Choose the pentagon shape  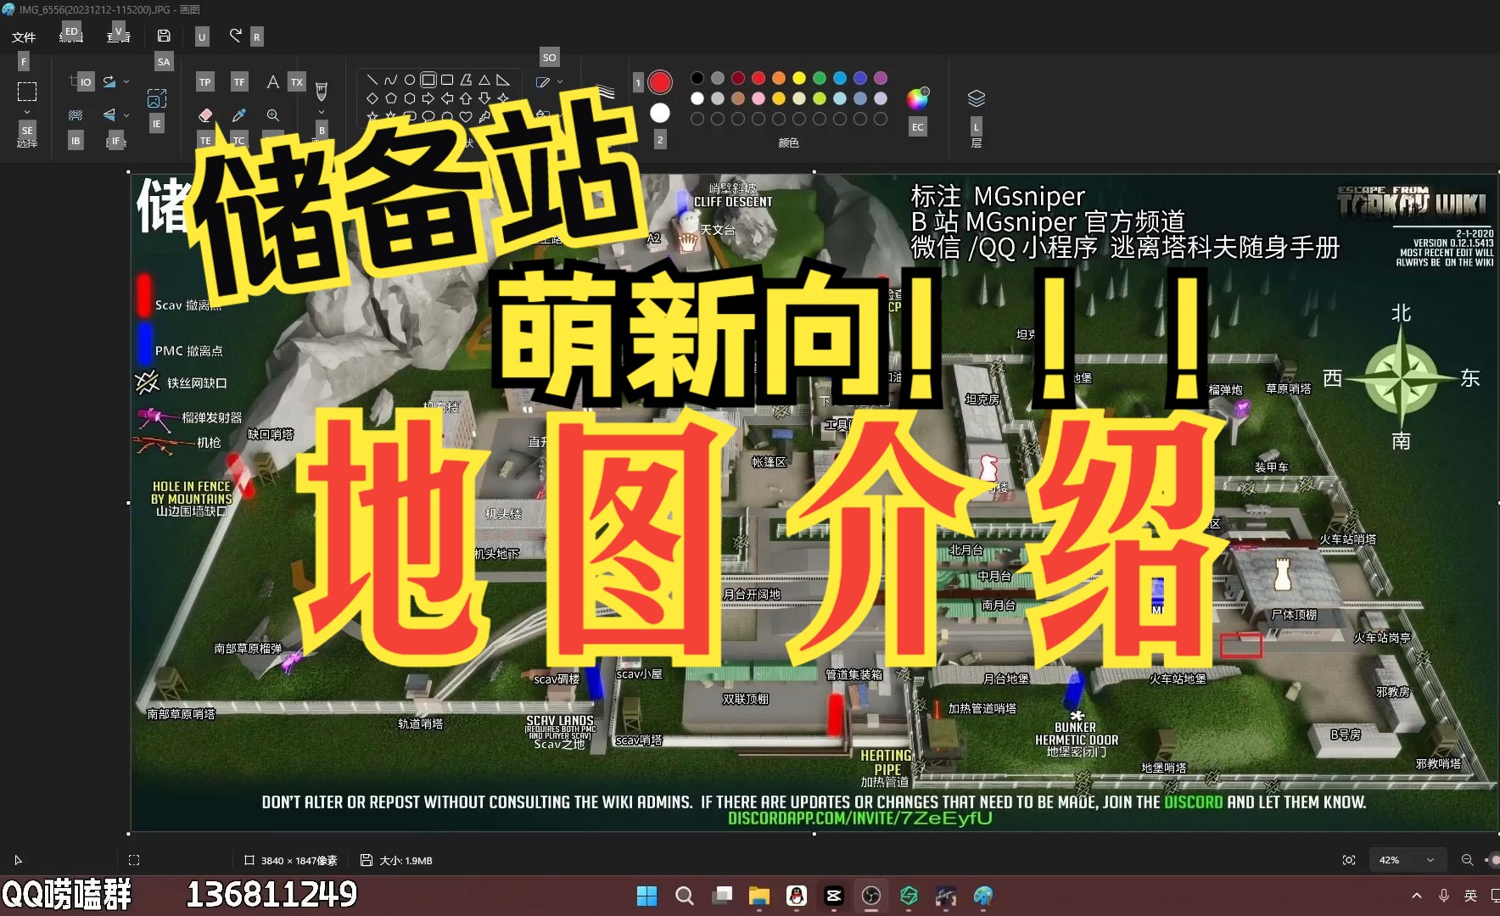(x=391, y=98)
